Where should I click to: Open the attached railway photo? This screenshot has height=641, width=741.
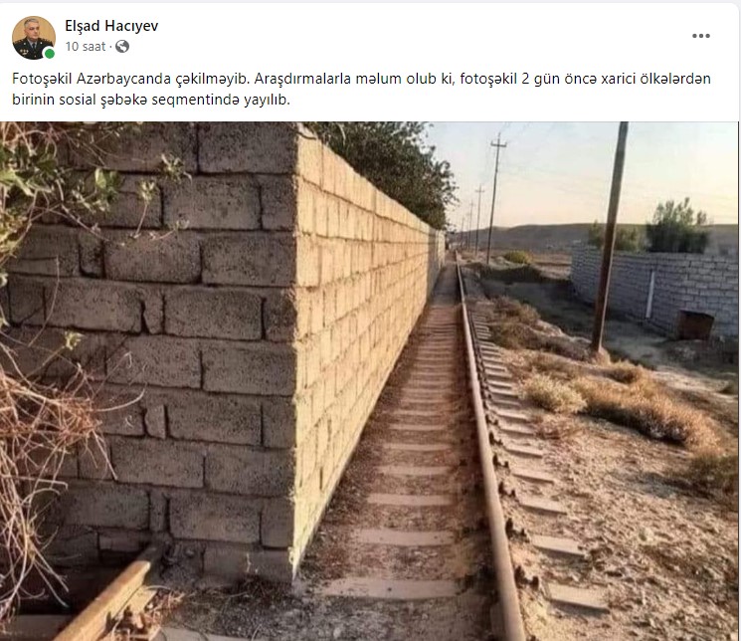click(370, 381)
